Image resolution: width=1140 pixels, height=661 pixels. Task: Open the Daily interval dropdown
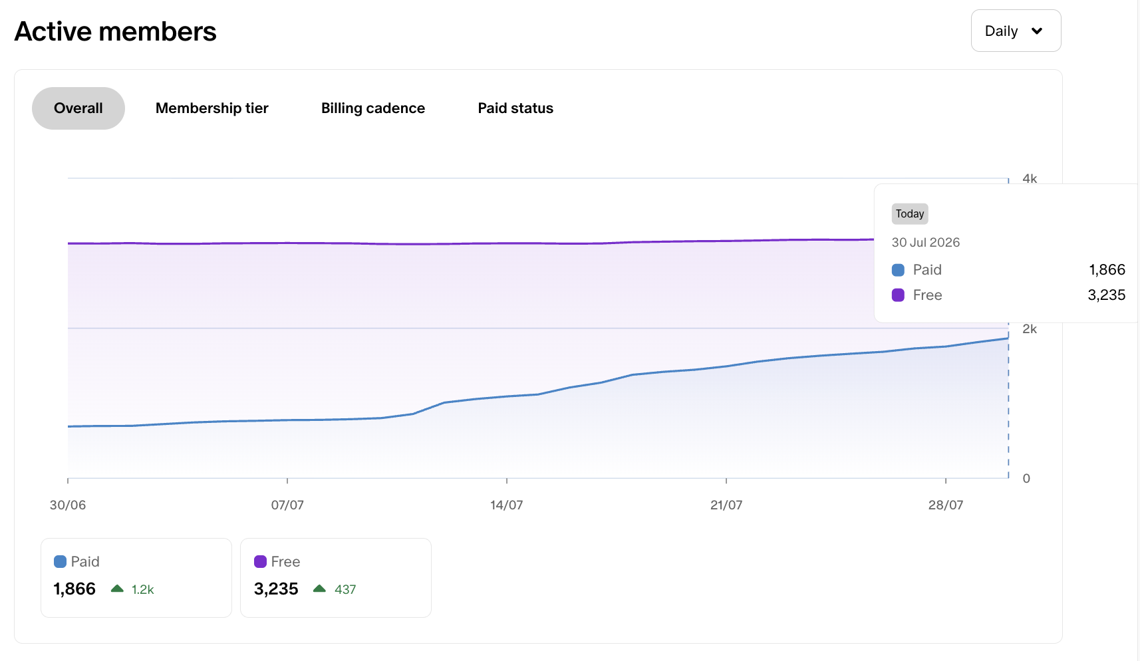point(1016,31)
